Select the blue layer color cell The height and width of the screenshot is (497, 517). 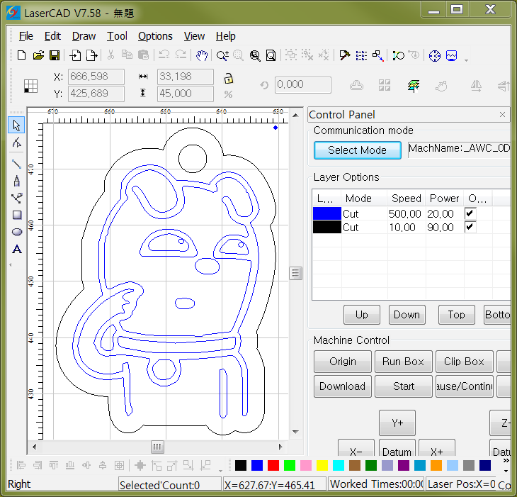(326, 213)
